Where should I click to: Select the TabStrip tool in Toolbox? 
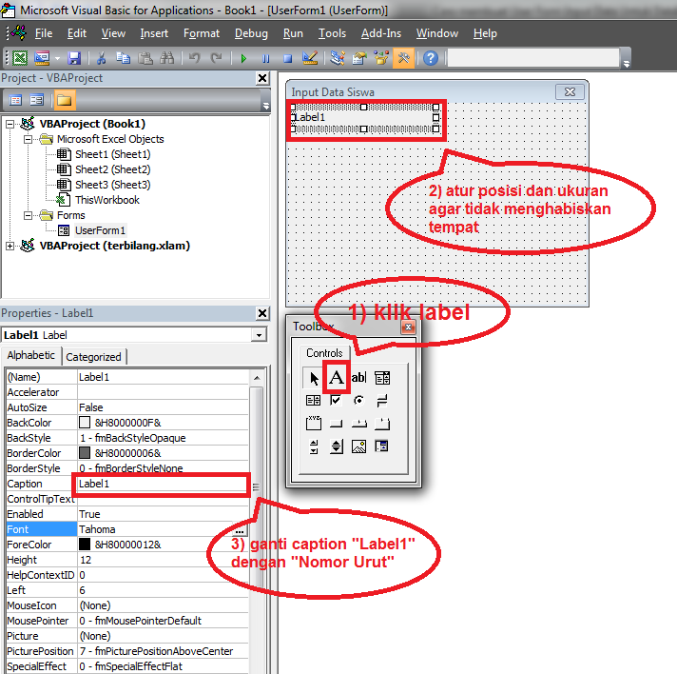point(358,424)
